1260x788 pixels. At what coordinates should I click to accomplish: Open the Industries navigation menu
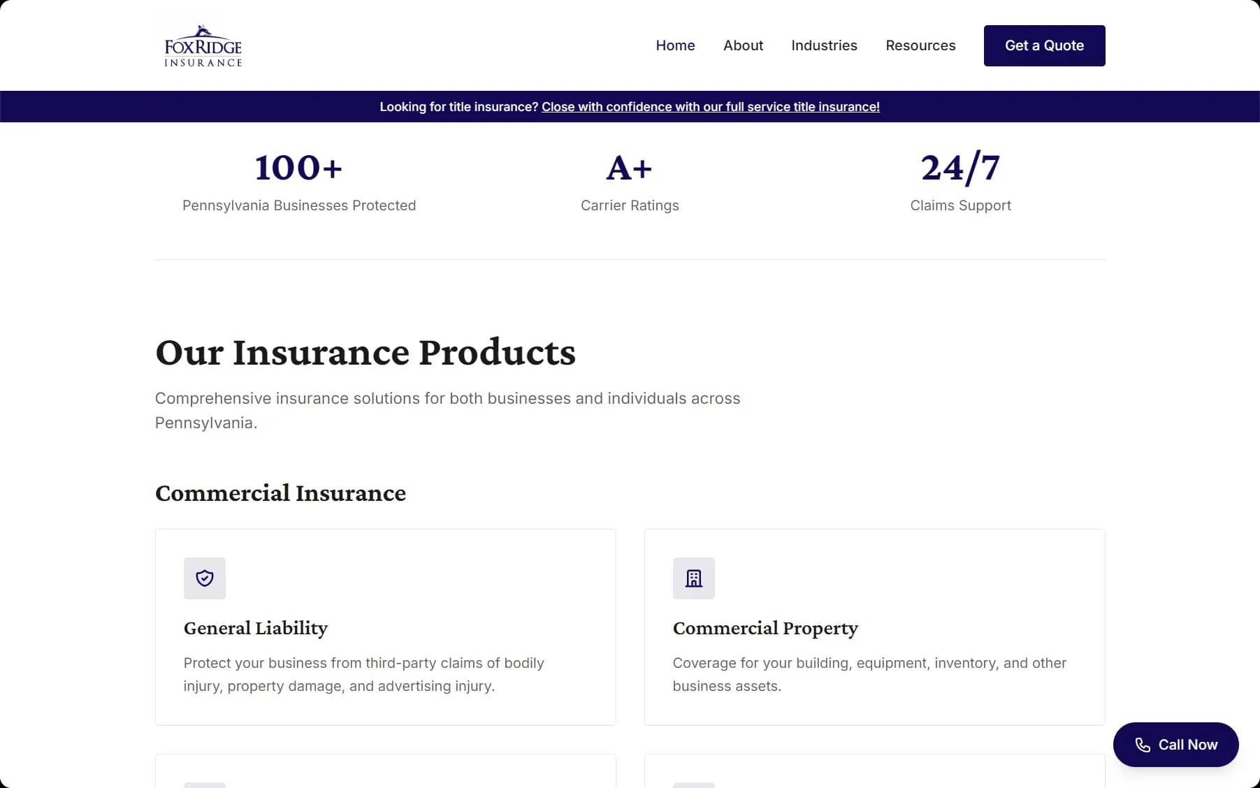(x=823, y=45)
